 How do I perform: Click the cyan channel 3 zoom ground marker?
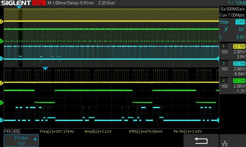coord(2,120)
